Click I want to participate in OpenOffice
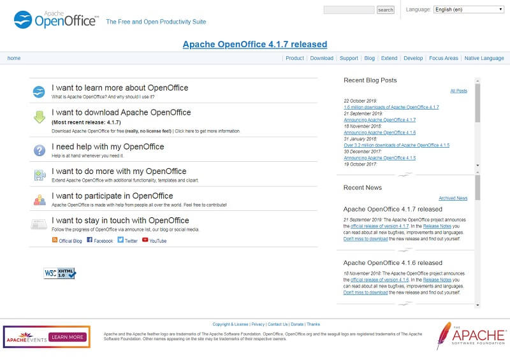510x360 pixels. tap(112, 196)
